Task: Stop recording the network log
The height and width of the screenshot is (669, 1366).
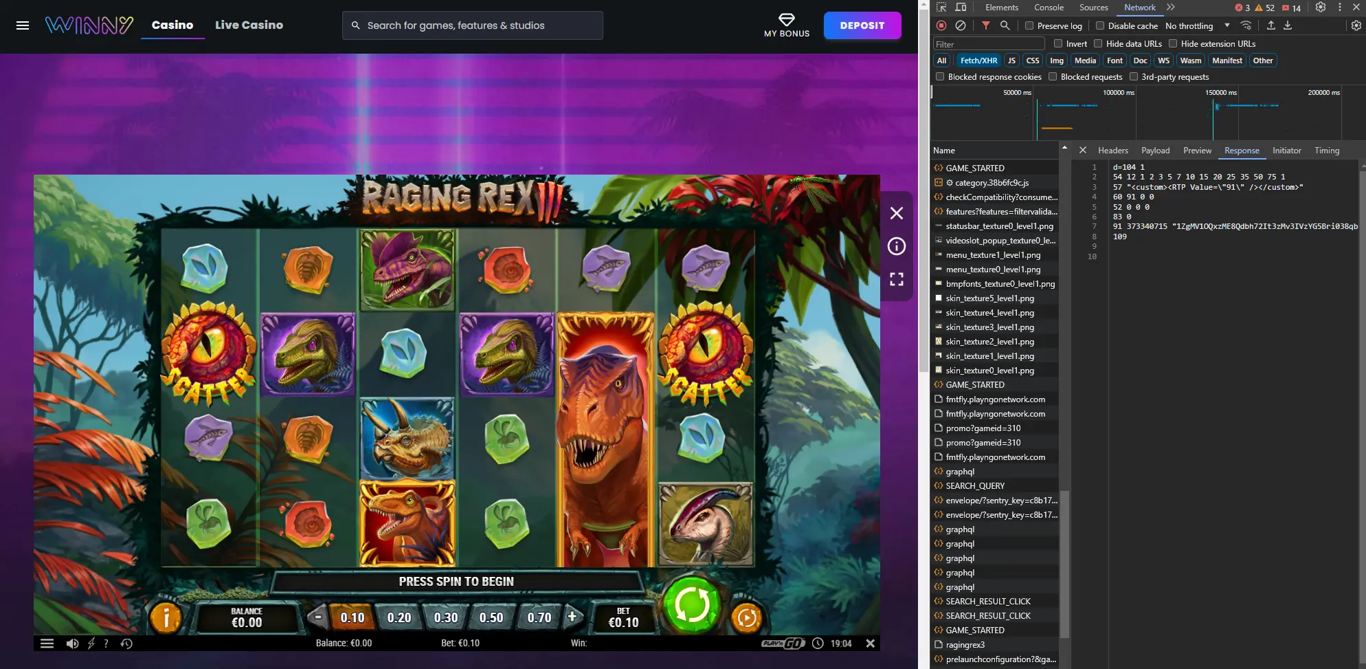Action: 941,25
